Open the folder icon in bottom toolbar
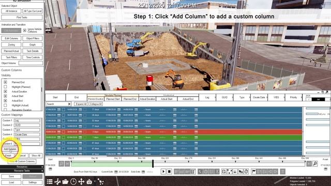The width and height of the screenshot is (331, 186). [x=66, y=181]
